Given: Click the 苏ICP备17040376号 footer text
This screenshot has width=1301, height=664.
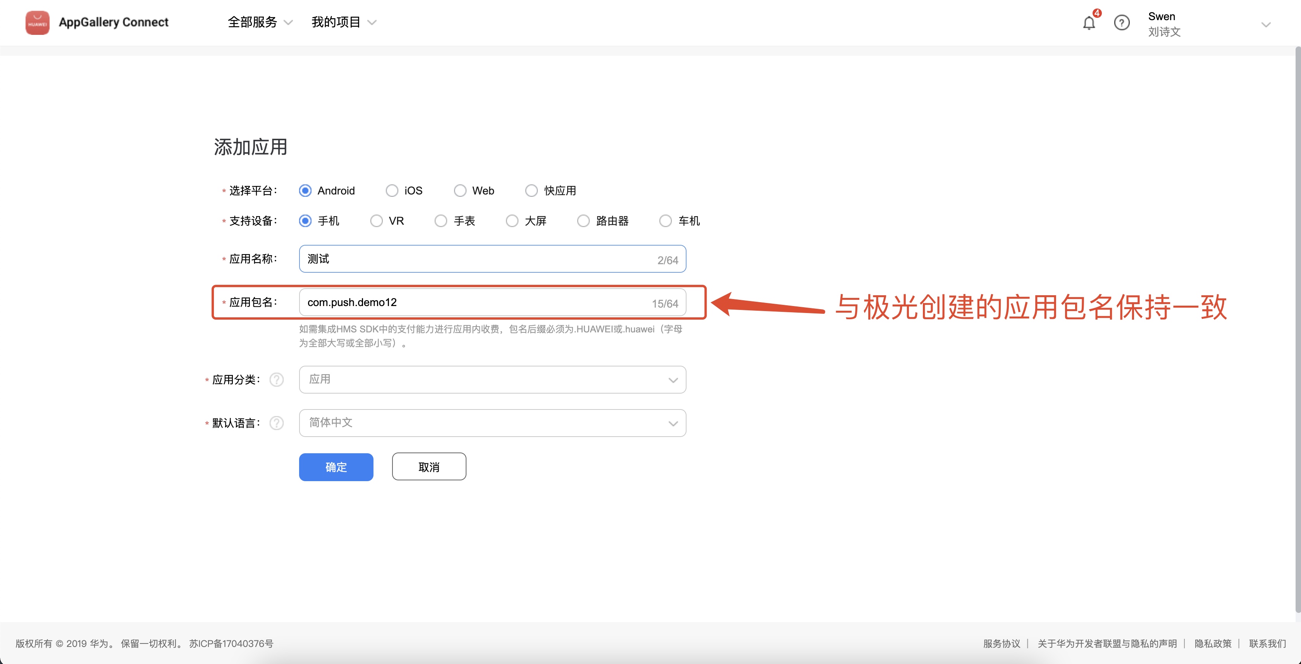Looking at the screenshot, I should click(x=231, y=644).
